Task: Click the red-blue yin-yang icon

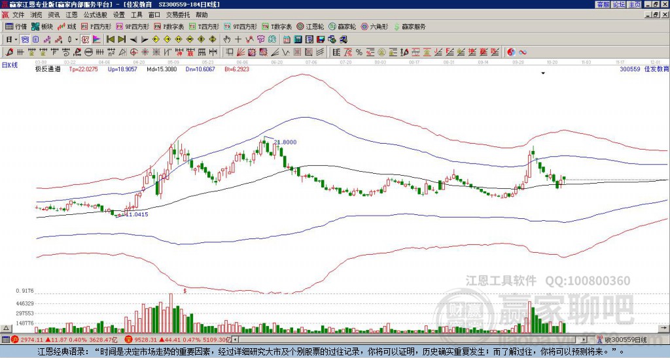Action: [511, 52]
